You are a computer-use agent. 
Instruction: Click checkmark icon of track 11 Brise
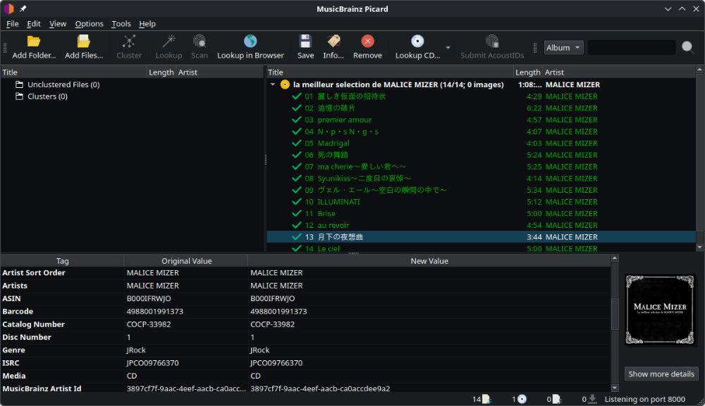(x=296, y=213)
